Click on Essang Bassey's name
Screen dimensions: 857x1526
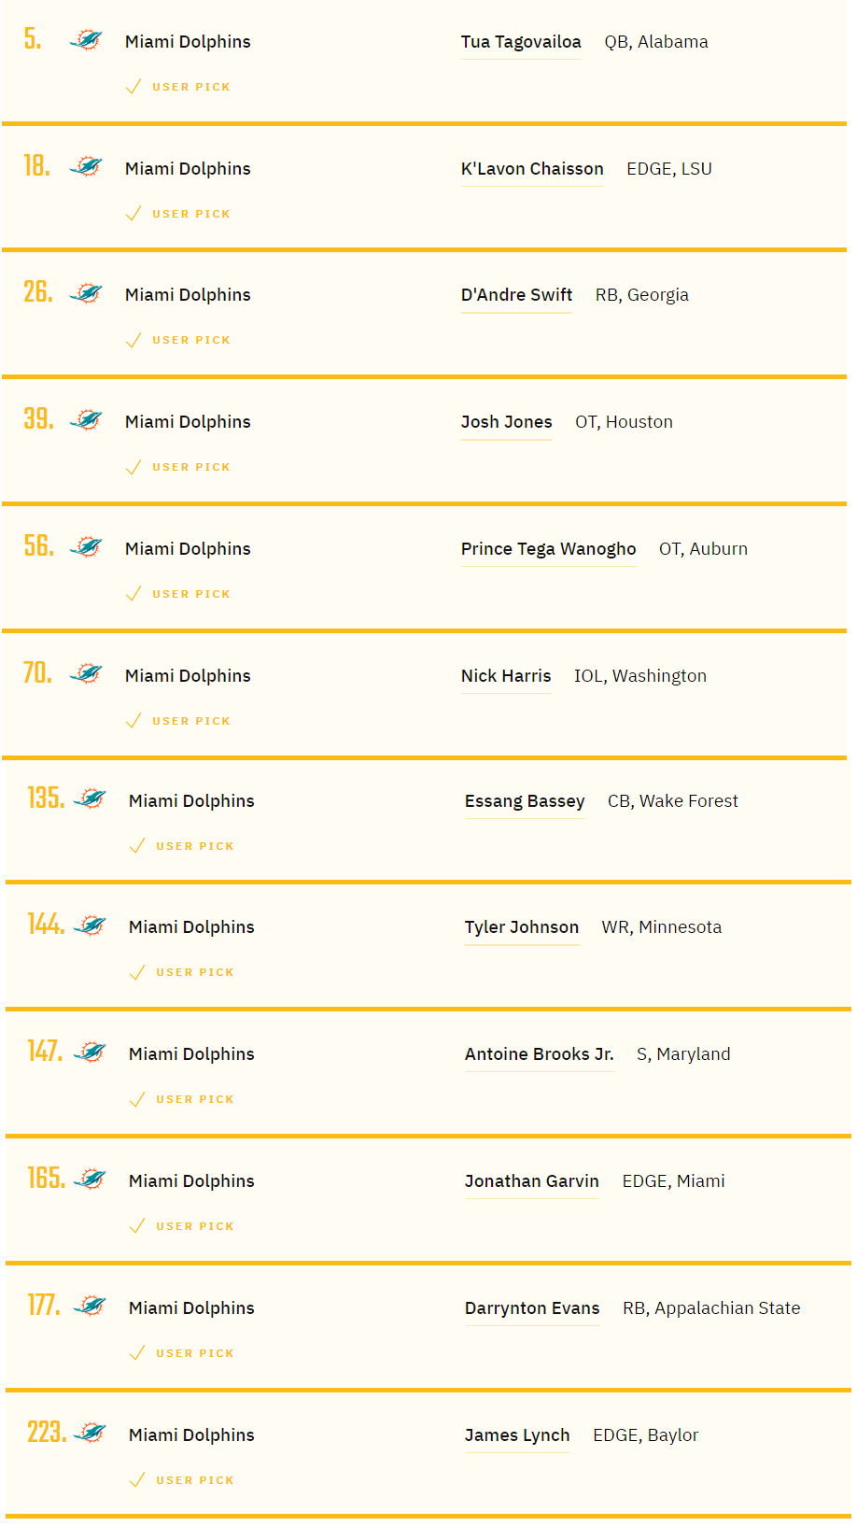(x=525, y=801)
